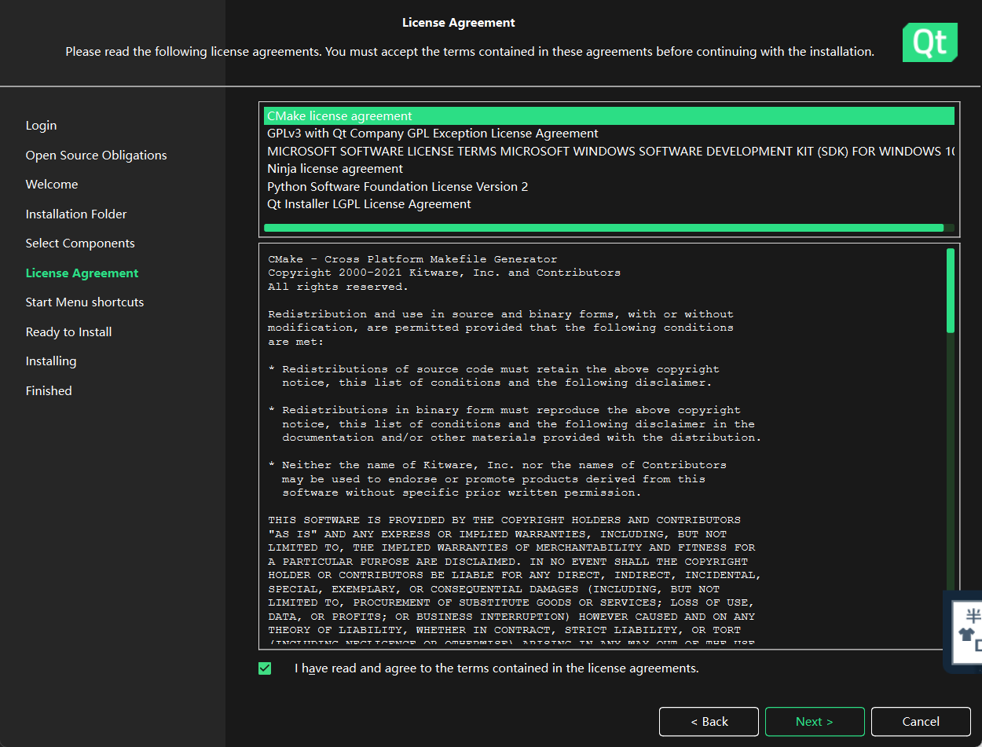Select Ninja license agreement
This screenshot has width=982, height=747.
609,169
